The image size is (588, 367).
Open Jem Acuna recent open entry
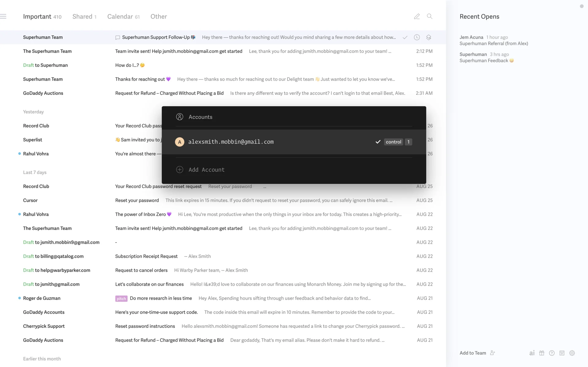coord(493,40)
